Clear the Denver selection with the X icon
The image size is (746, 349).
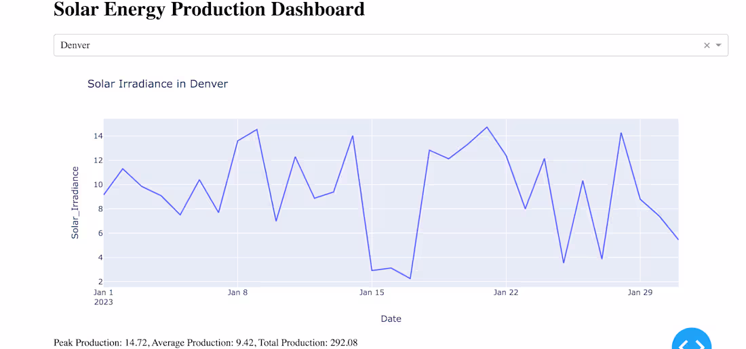tap(707, 45)
